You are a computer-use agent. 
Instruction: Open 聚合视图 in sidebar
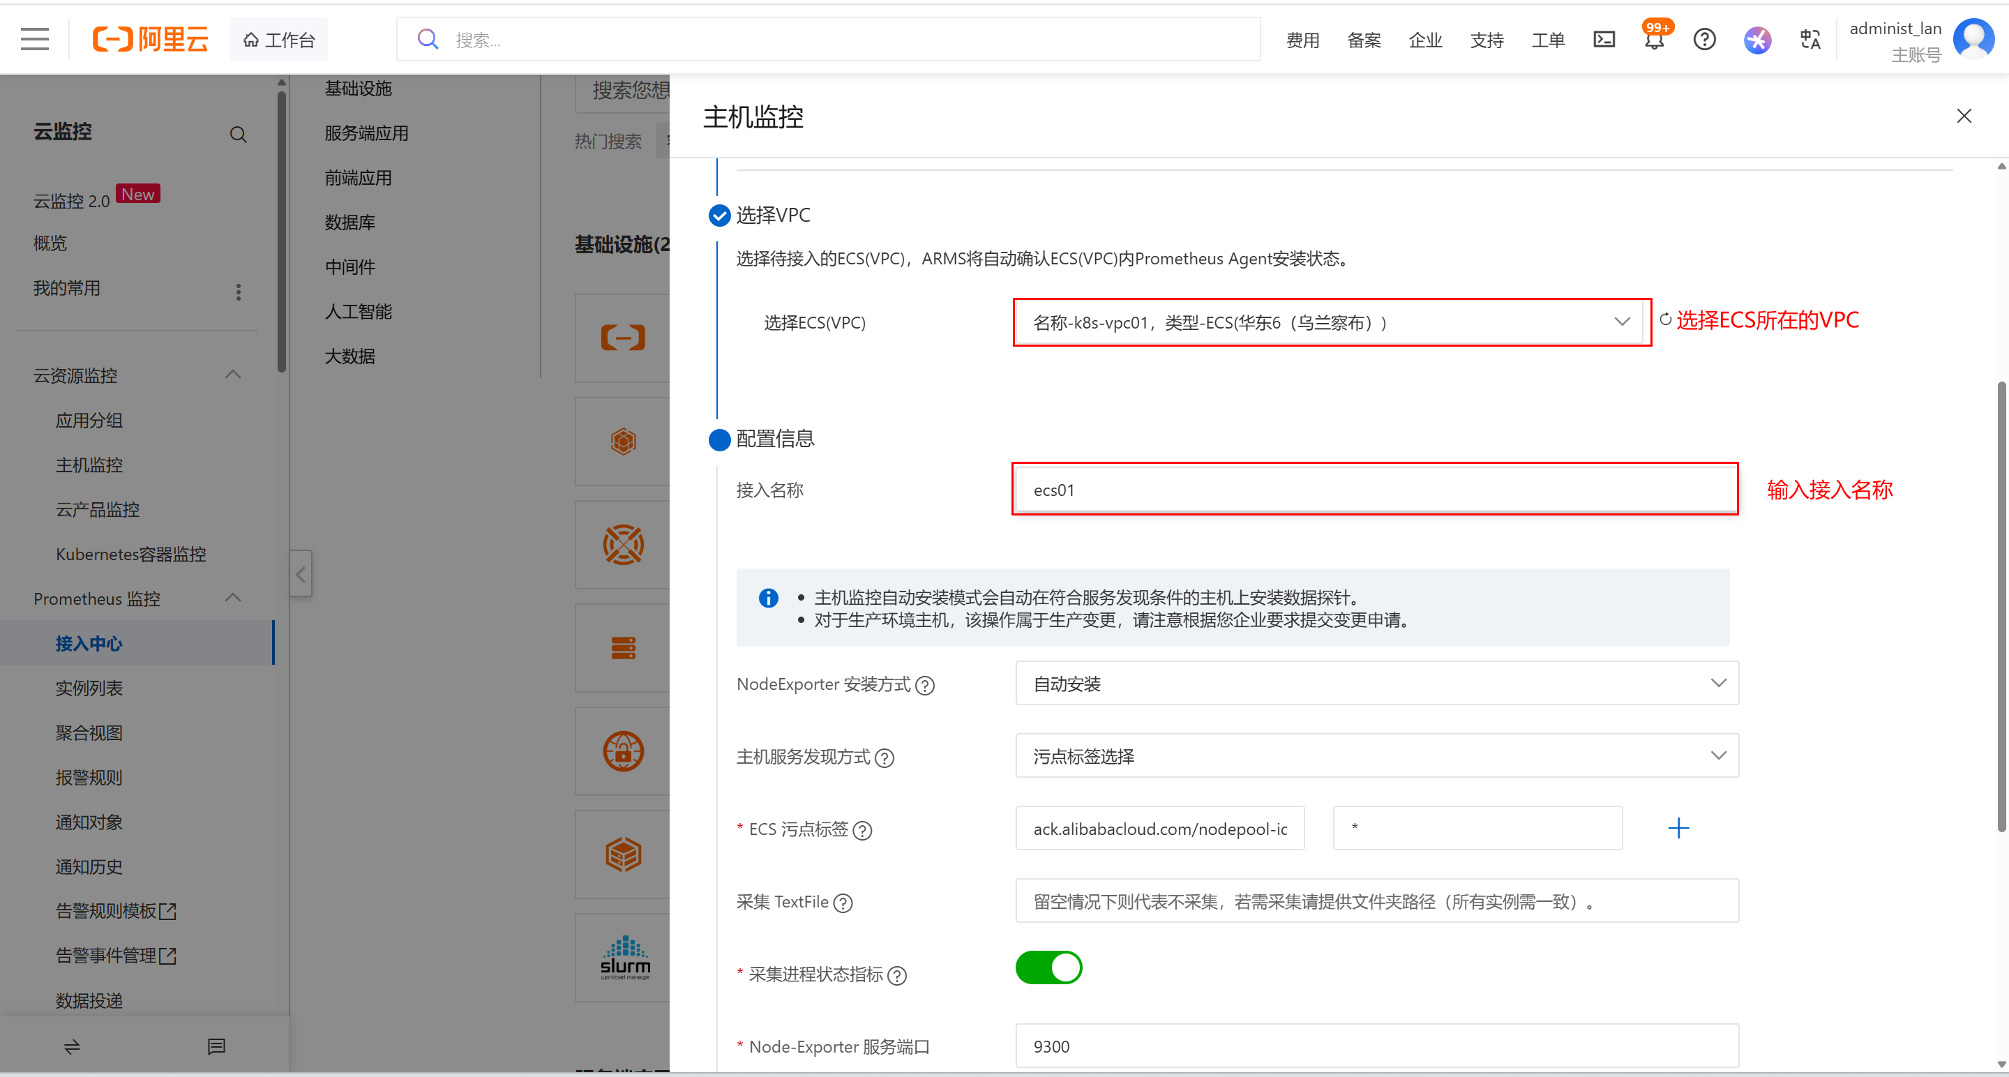coord(89,733)
